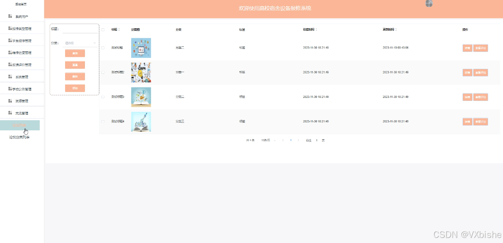Click the 报修类型管理 menu icon
Screen dimensions: 503x243
(9, 28)
